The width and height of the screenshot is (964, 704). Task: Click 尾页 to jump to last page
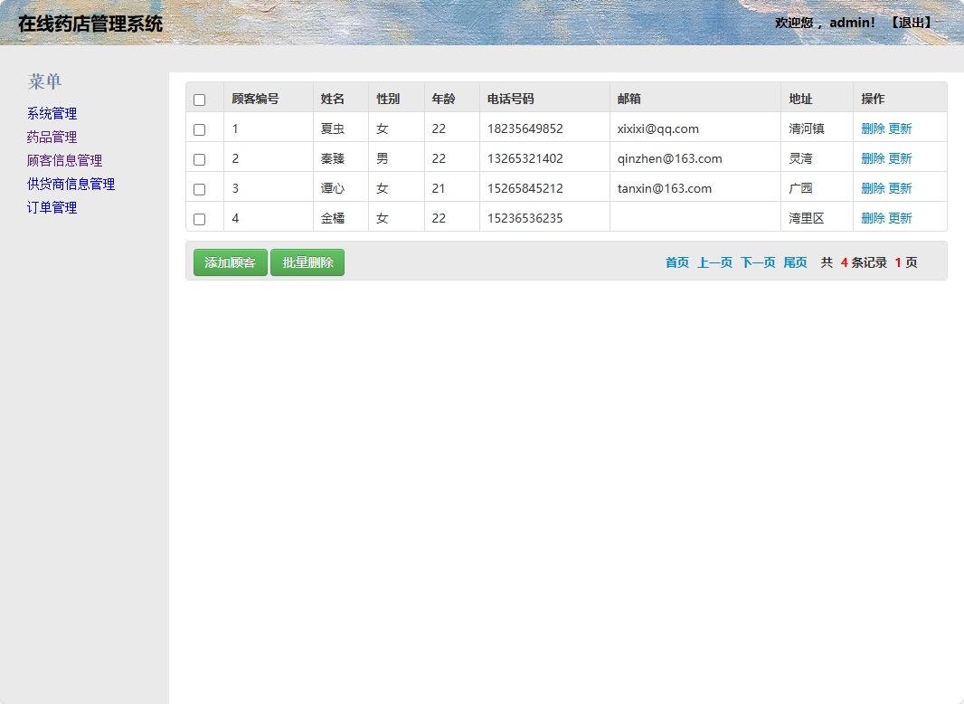(795, 262)
